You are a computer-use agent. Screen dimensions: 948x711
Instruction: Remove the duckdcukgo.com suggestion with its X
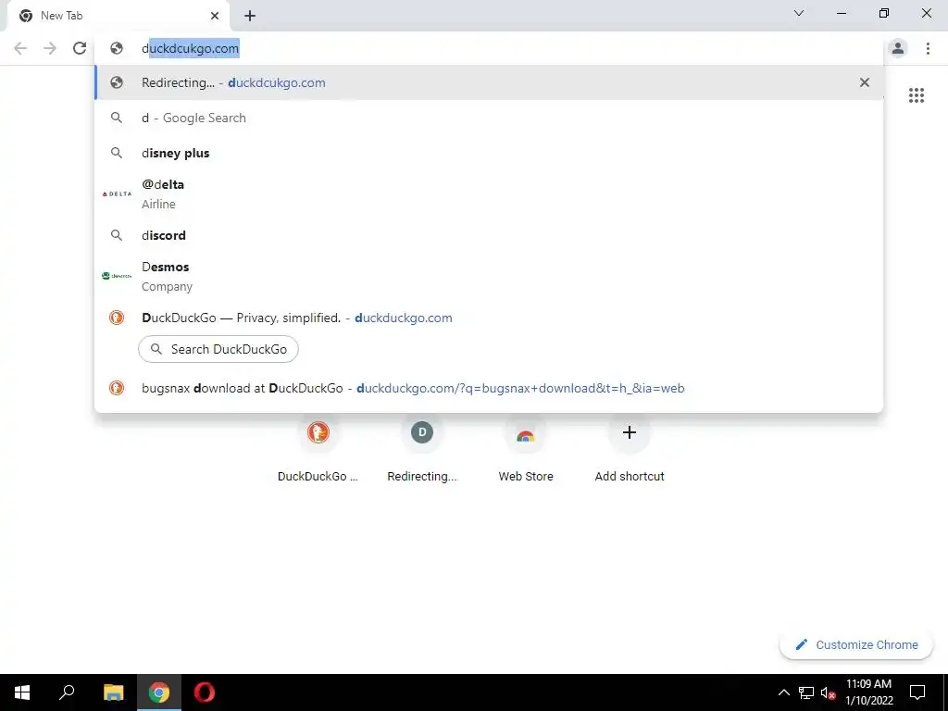point(865,82)
